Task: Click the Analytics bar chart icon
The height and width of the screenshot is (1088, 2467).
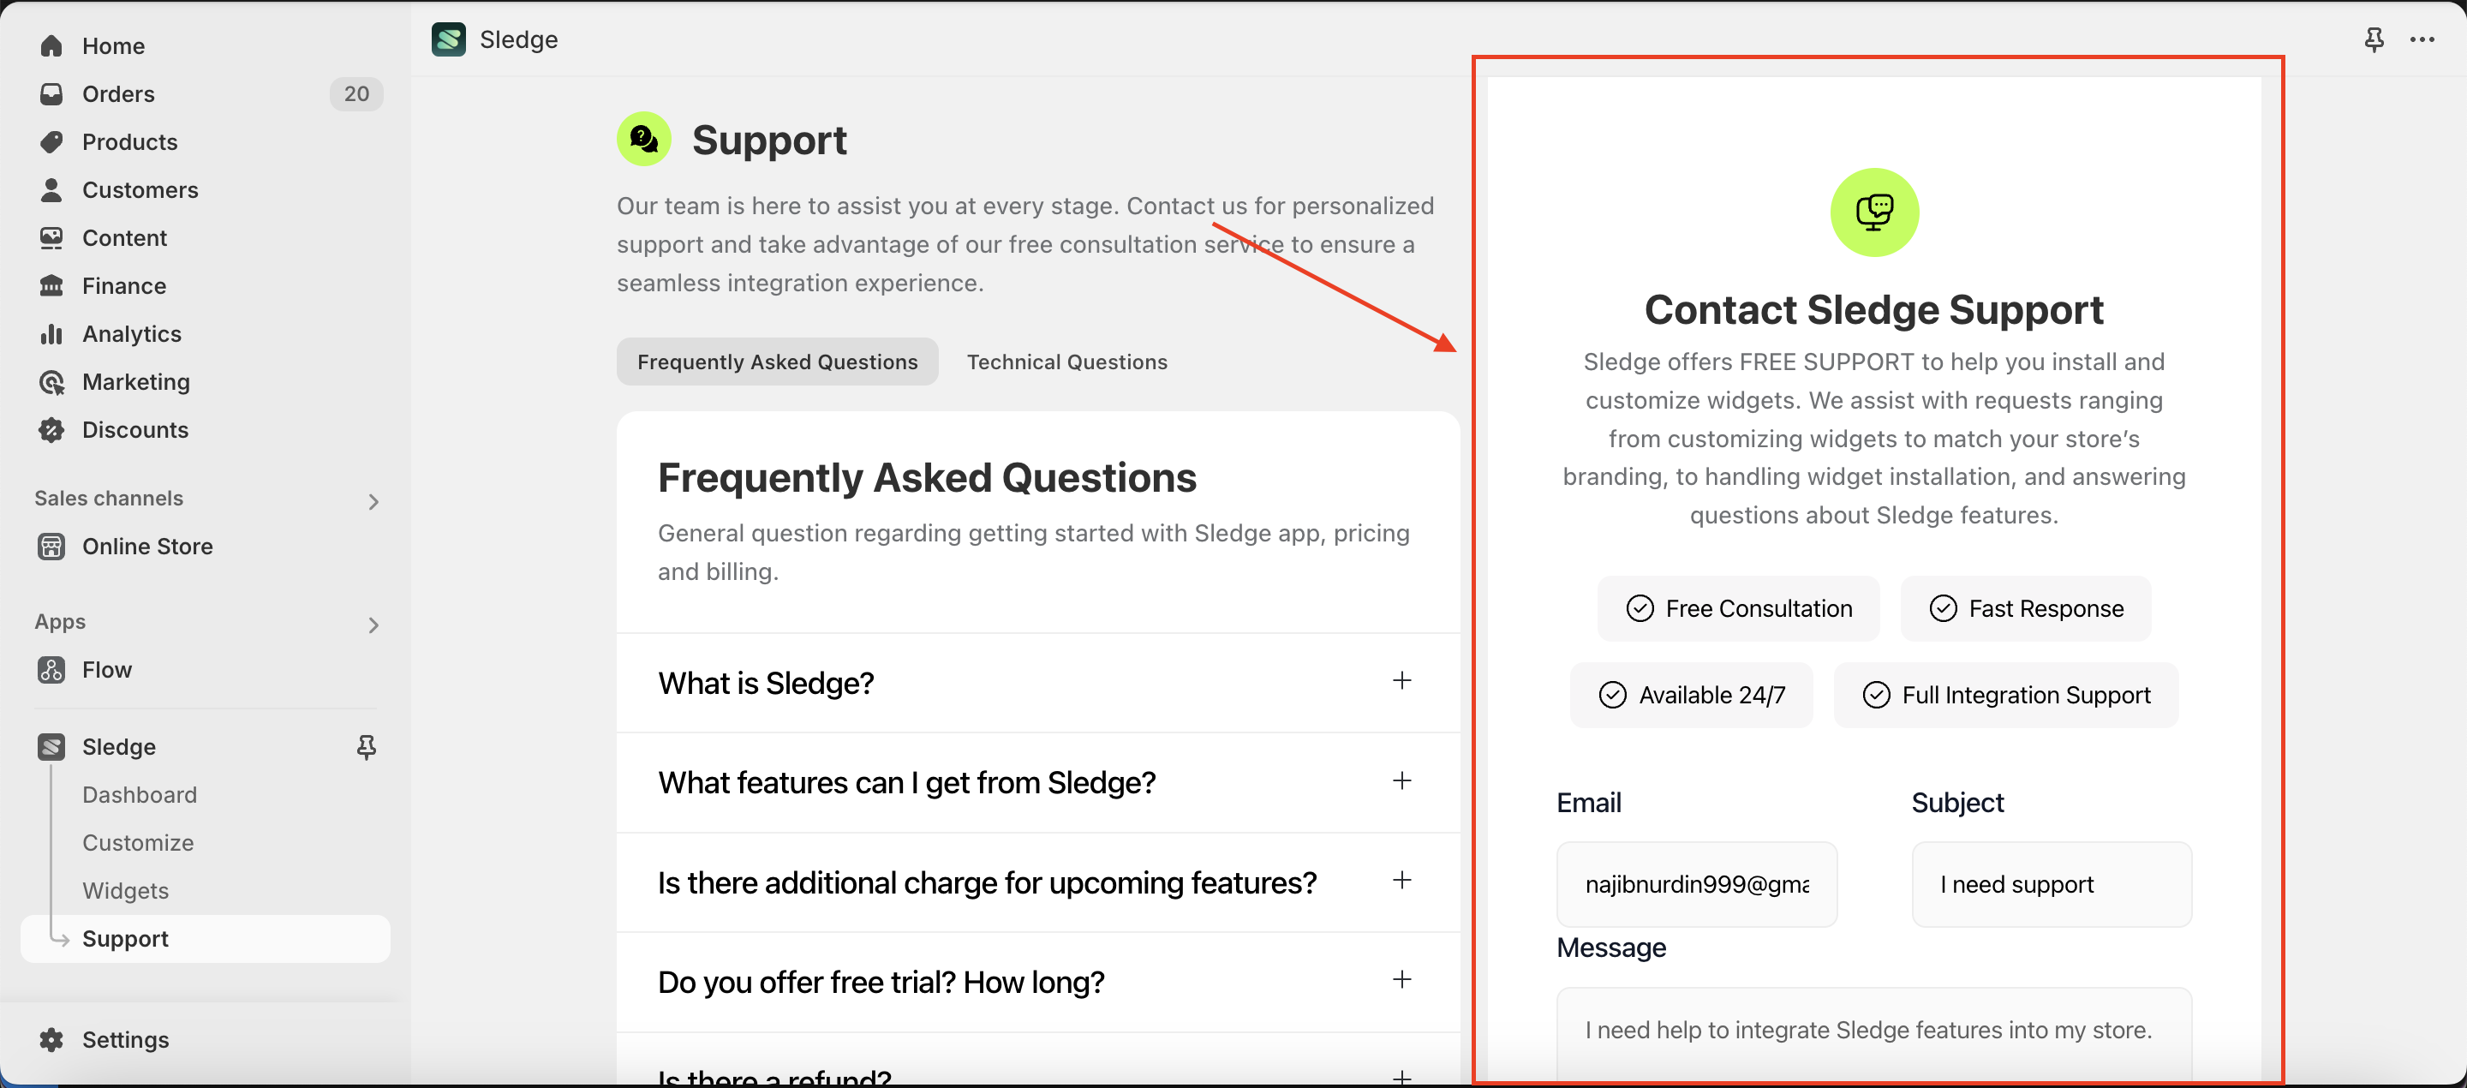Action: 51,334
